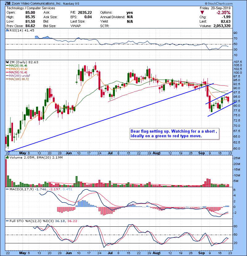Click the company name Zoom Video Communications, Inc.

tap(37, 3)
